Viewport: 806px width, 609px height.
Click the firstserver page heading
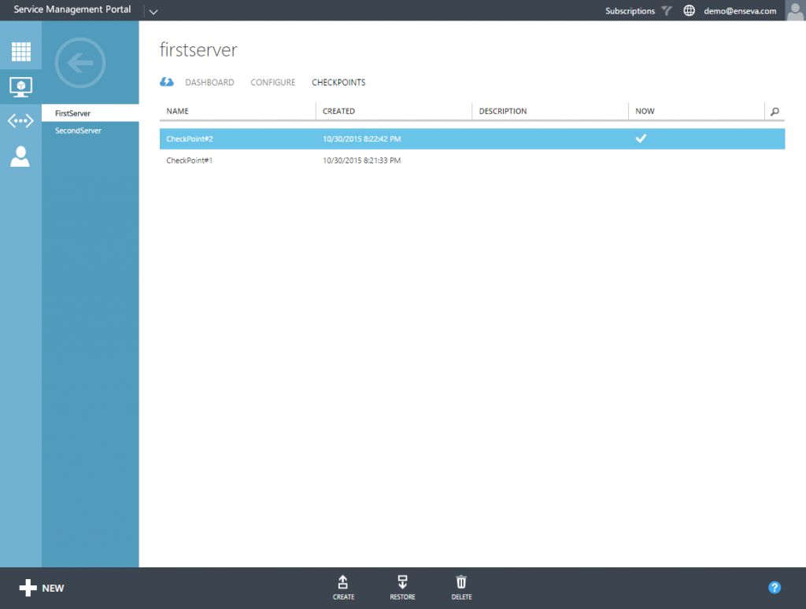[198, 50]
